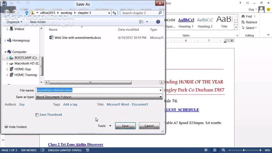
Task: Click the Cancel button
Action: pyautogui.click(x=149, y=126)
